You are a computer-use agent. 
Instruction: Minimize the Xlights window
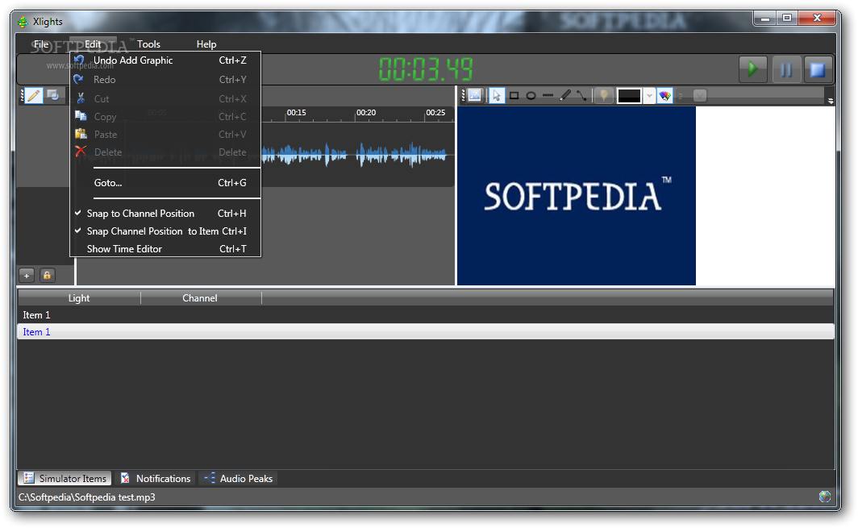[764, 19]
